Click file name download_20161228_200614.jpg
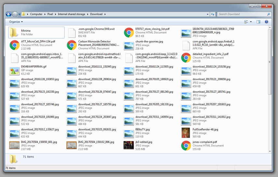 [97, 79]
